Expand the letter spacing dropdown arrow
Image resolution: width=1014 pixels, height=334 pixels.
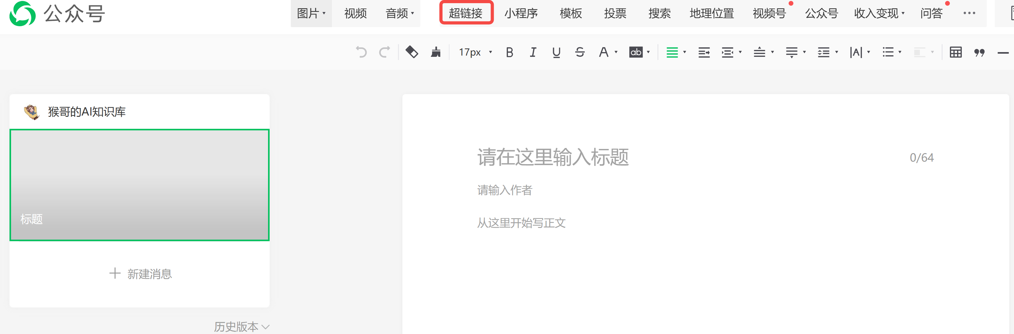(x=868, y=52)
